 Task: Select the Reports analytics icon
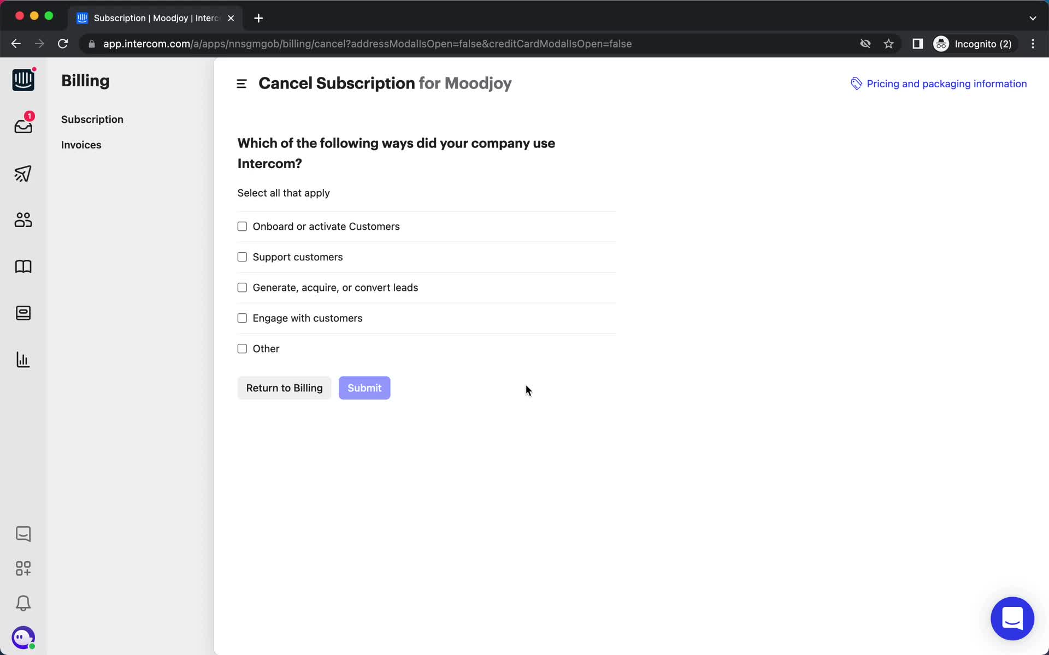tap(23, 359)
